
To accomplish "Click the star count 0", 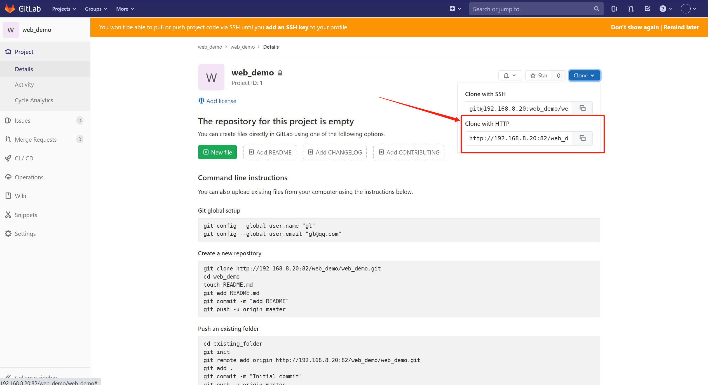I will (559, 75).
